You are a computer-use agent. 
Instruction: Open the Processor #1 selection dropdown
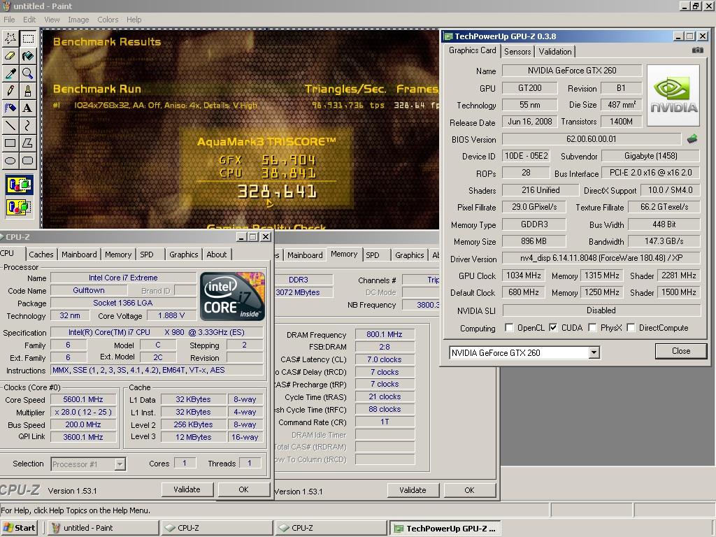(x=120, y=464)
